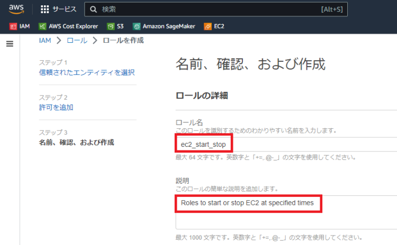Click the AWS Cost Explorer icon
This screenshot has width=397, height=245.
click(x=42, y=26)
